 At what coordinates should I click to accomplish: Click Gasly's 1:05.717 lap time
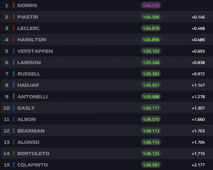(x=151, y=108)
